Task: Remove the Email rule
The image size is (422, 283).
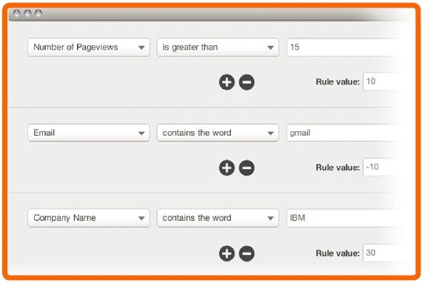Action: pos(247,167)
